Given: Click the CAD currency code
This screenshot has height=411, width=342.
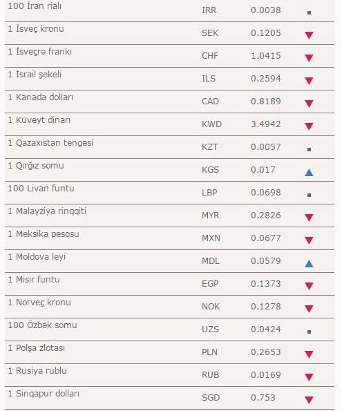Looking at the screenshot, I should [x=210, y=101].
